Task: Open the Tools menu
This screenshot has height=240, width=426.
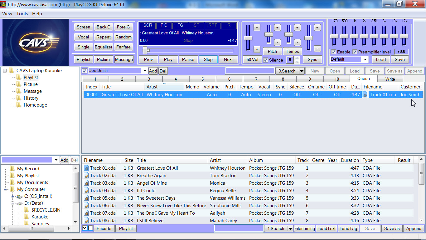Action: pyautogui.click(x=22, y=14)
